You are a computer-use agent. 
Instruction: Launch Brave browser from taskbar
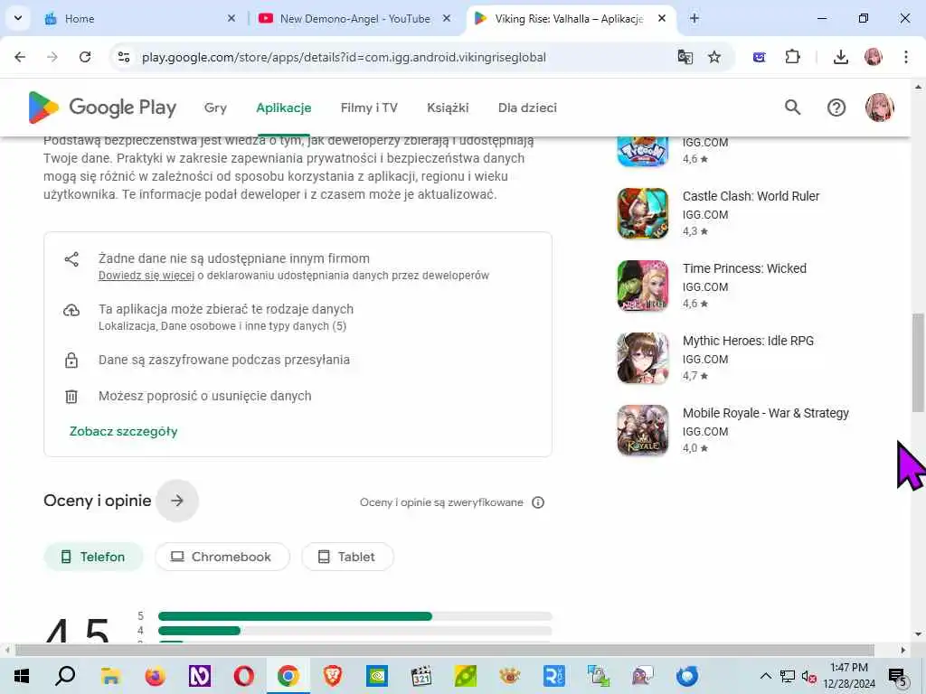click(333, 676)
